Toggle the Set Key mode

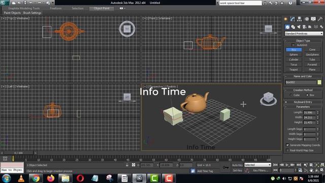pyautogui.click(x=237, y=170)
